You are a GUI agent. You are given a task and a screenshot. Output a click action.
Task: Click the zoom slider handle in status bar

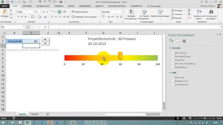[x=205, y=118]
